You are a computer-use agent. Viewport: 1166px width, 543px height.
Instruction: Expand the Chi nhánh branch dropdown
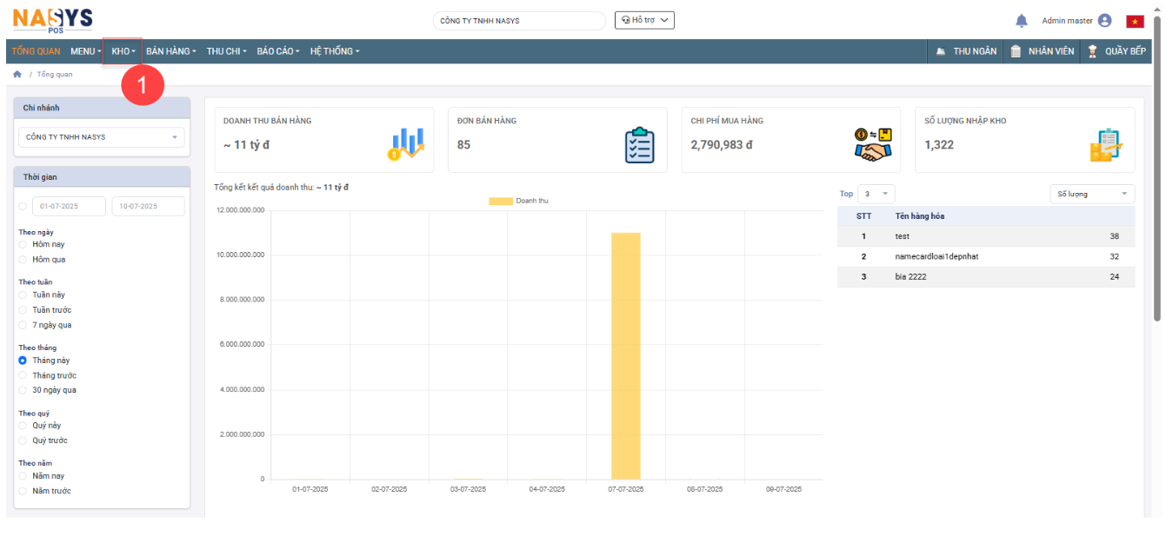101,137
